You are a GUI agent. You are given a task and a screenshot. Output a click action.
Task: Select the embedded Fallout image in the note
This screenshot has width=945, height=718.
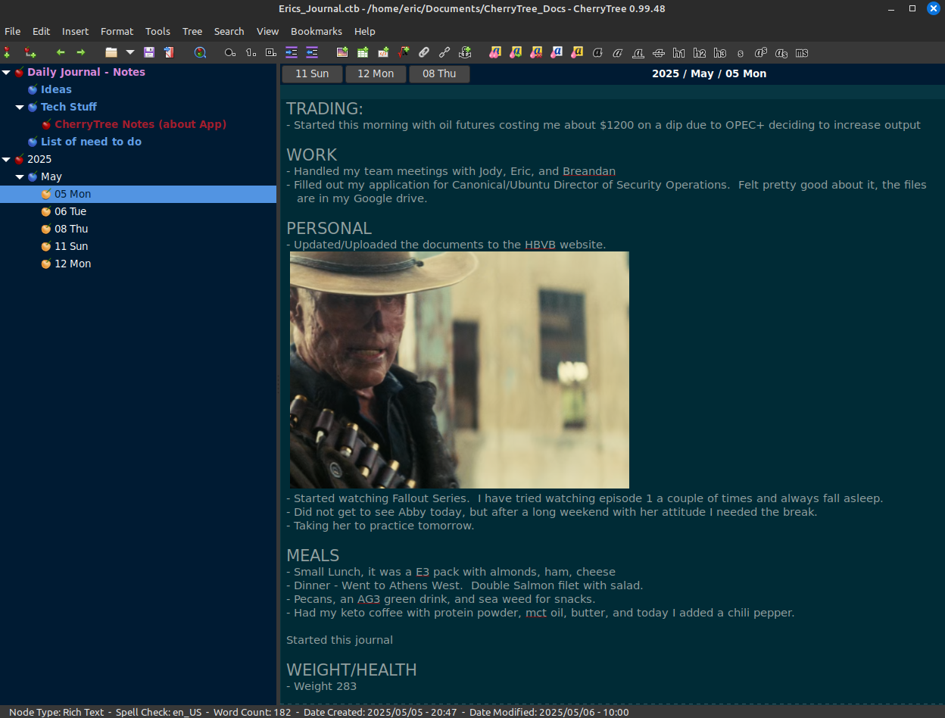click(460, 370)
